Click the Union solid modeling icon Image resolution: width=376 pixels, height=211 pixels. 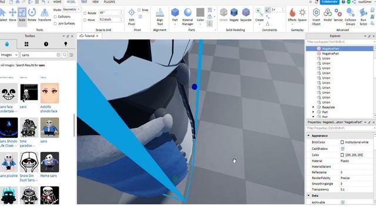[223, 15]
